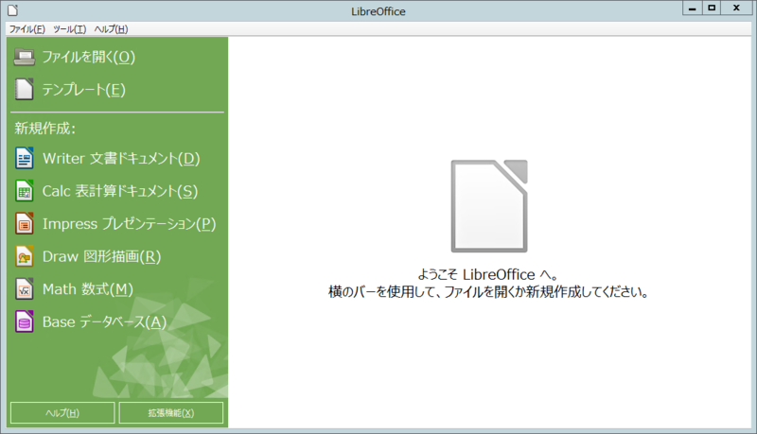Maximize the LibreOffice window
This screenshot has height=434, width=757.
tap(712, 8)
